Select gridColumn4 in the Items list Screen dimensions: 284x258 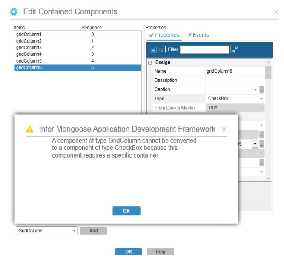click(x=77, y=54)
